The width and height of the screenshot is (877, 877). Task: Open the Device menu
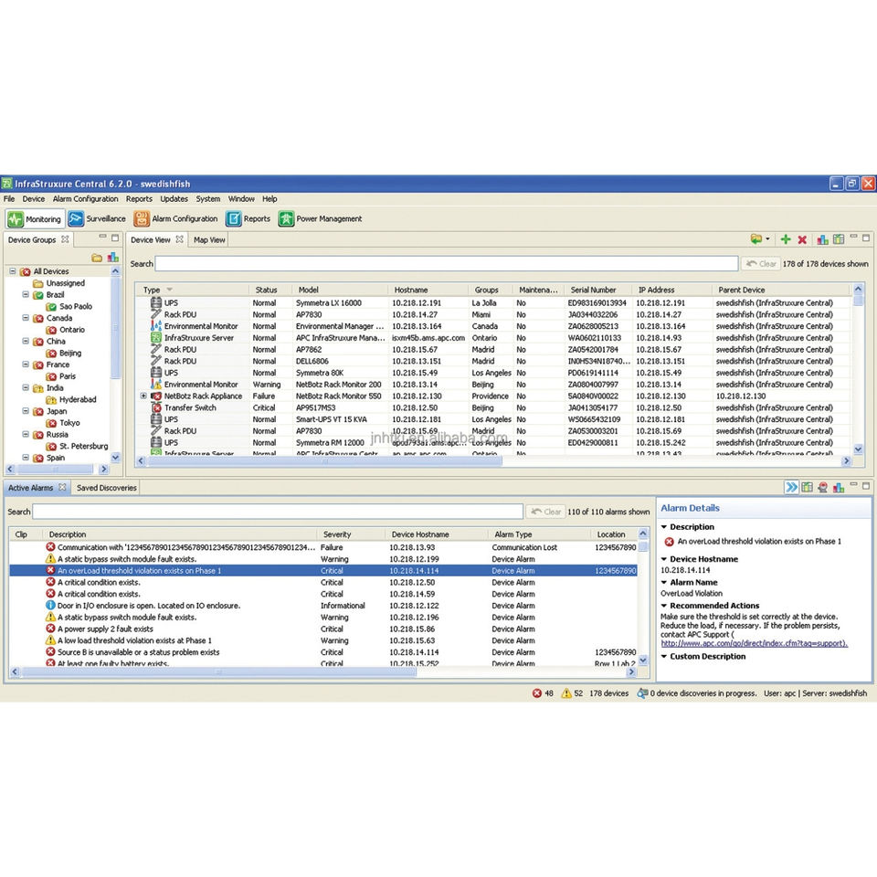coord(34,198)
